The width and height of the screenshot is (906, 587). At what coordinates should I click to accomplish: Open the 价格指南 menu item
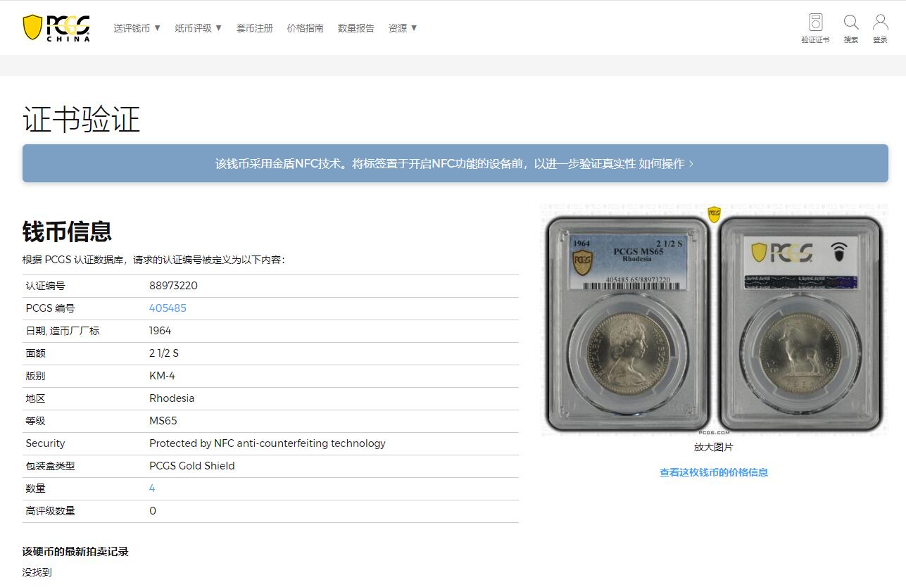pyautogui.click(x=305, y=28)
